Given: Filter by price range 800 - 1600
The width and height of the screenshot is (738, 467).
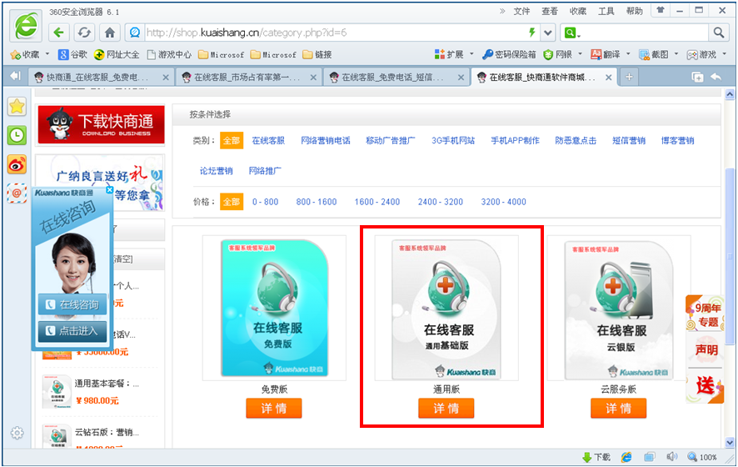Looking at the screenshot, I should click(x=317, y=202).
